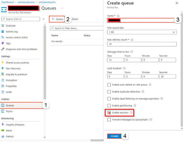Viewport: 183px width, 142px height.
Task: Click the Alerts icon
Action: coord(3,130)
